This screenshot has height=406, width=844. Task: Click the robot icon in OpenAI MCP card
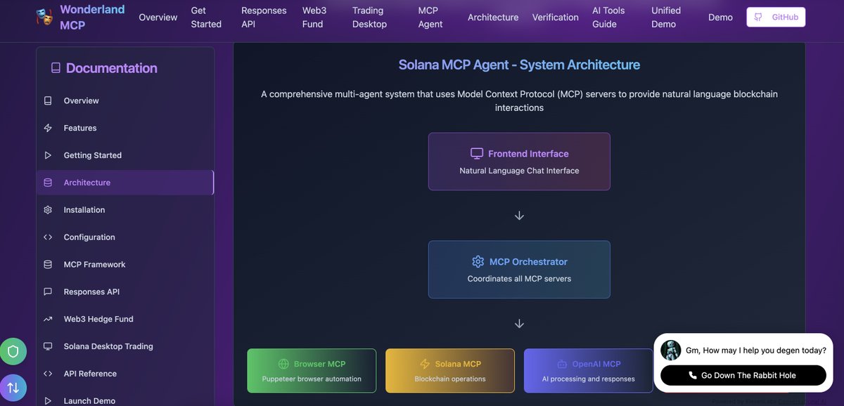pyautogui.click(x=562, y=364)
